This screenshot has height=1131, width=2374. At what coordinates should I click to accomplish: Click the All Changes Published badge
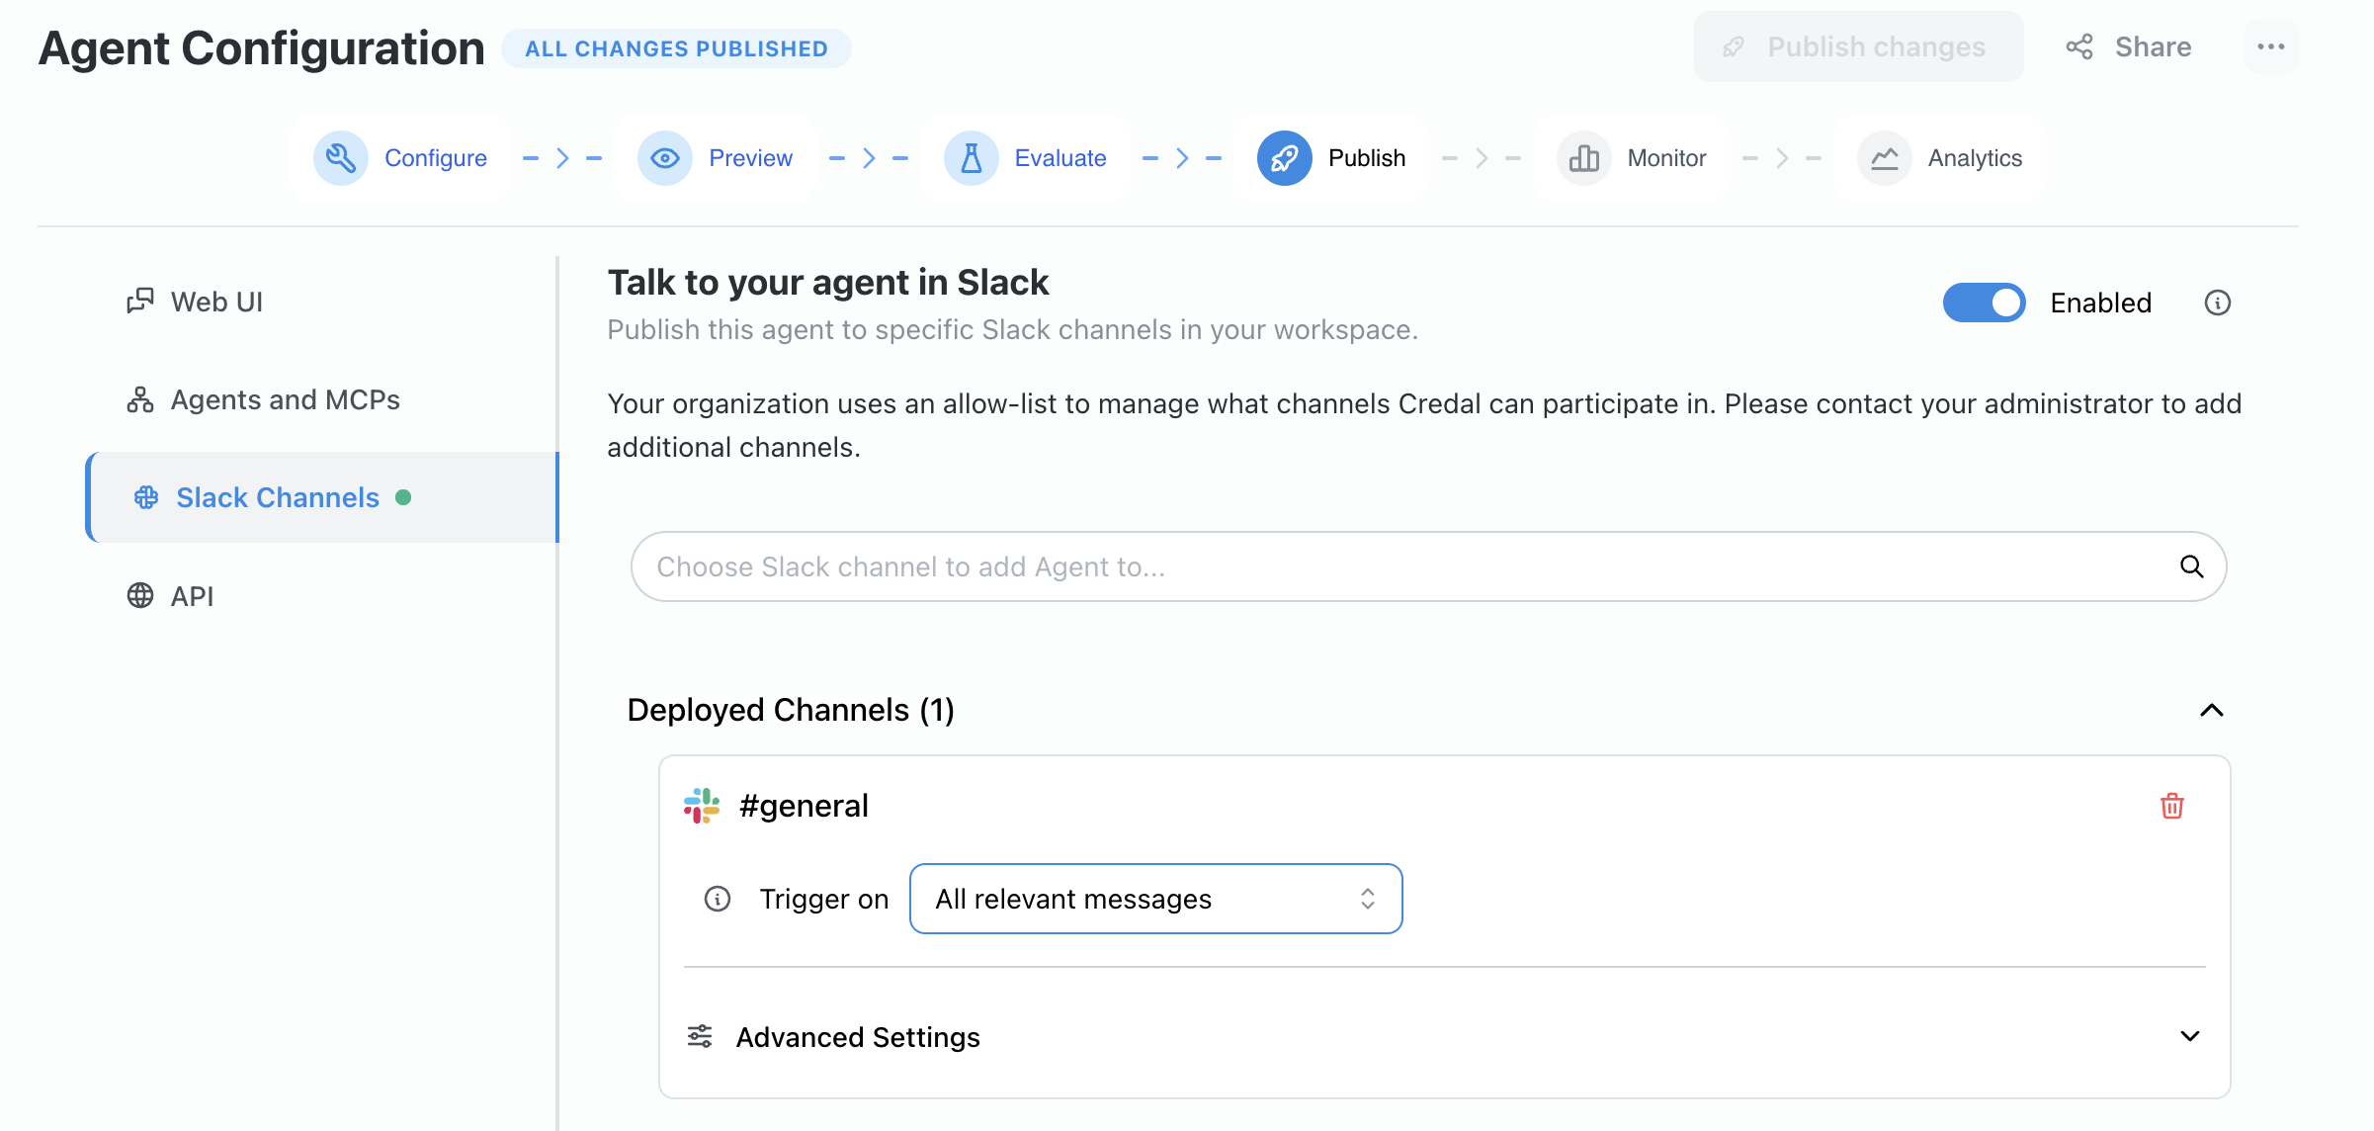(x=676, y=48)
